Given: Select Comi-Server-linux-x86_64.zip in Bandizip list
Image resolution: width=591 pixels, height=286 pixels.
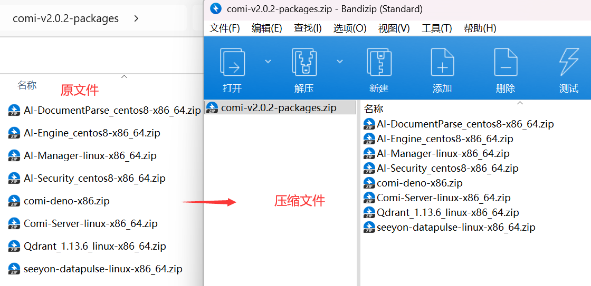Looking at the screenshot, I should pos(444,198).
